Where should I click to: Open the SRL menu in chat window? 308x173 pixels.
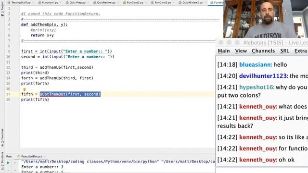284,51
